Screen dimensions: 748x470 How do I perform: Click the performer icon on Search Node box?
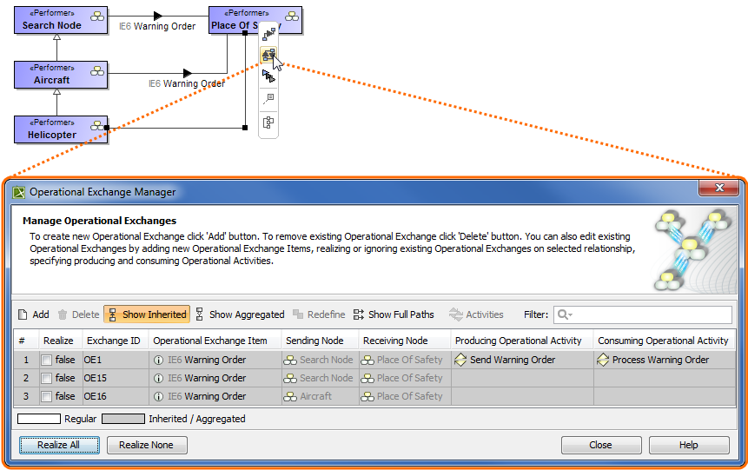97,17
